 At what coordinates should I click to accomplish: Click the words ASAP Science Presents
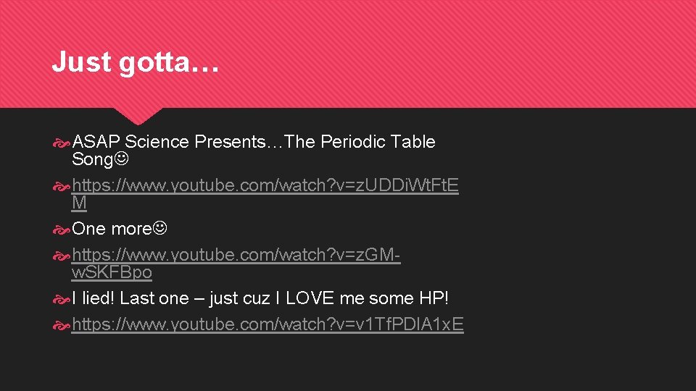(x=169, y=142)
